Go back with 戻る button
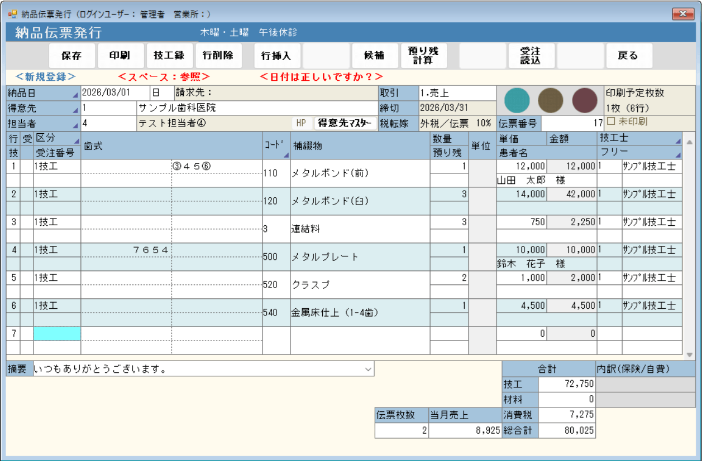The width and height of the screenshot is (702, 461). (x=628, y=56)
